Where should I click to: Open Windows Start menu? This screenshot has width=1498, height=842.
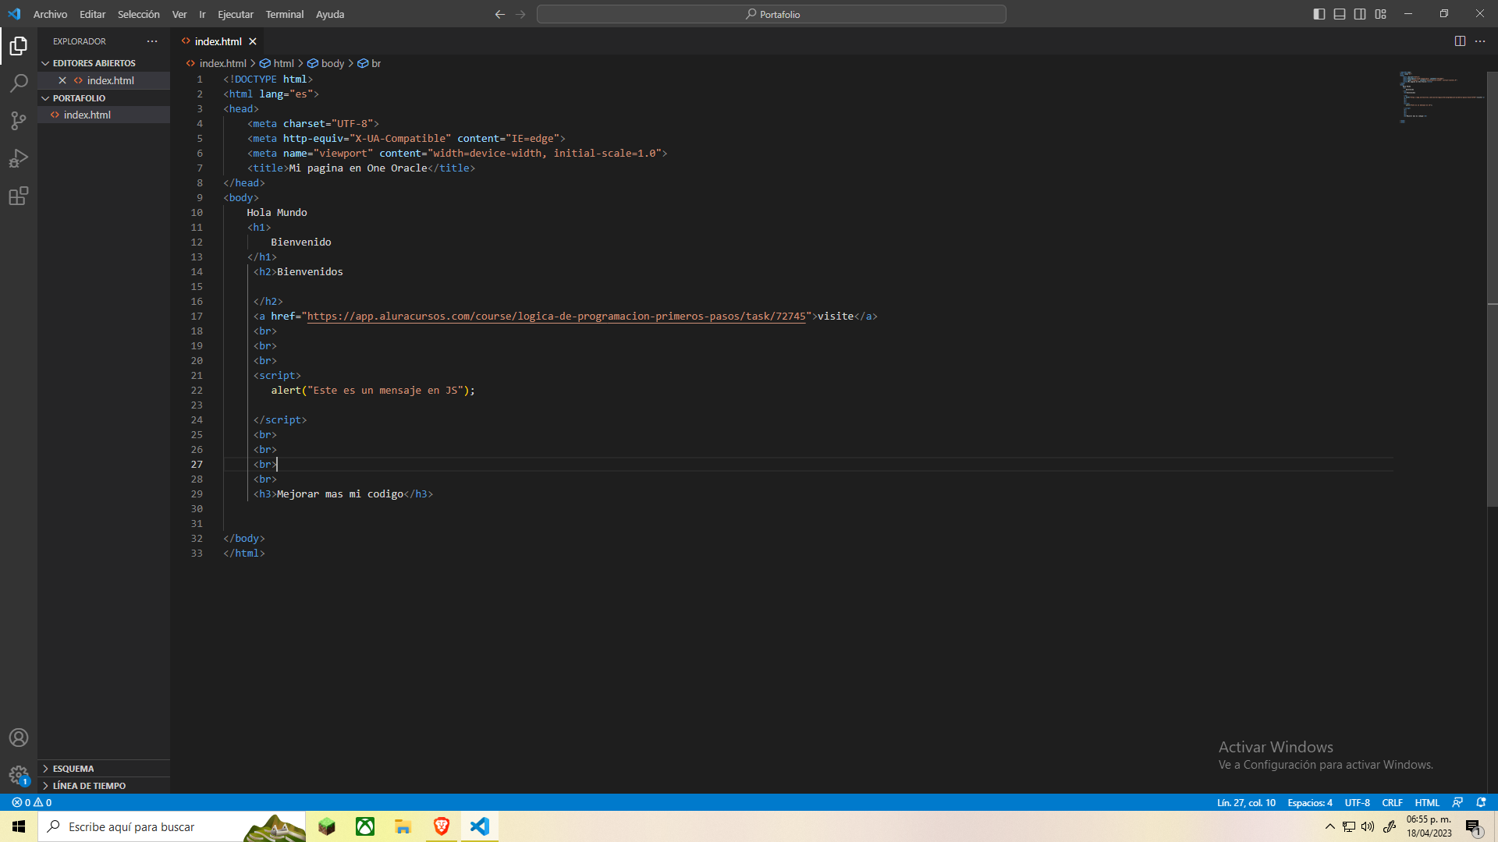19,826
